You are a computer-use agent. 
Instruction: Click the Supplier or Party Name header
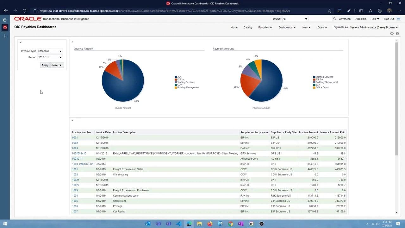coord(254,132)
